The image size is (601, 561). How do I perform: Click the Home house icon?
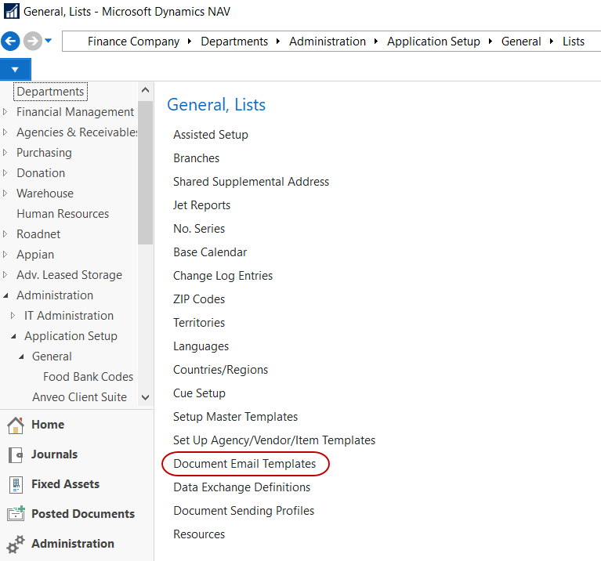click(15, 425)
